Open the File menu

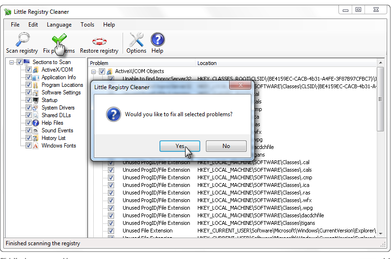pyautogui.click(x=15, y=25)
